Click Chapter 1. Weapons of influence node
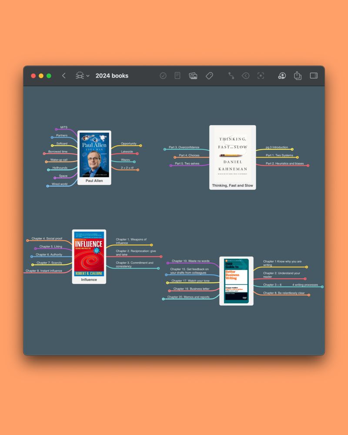 point(131,241)
